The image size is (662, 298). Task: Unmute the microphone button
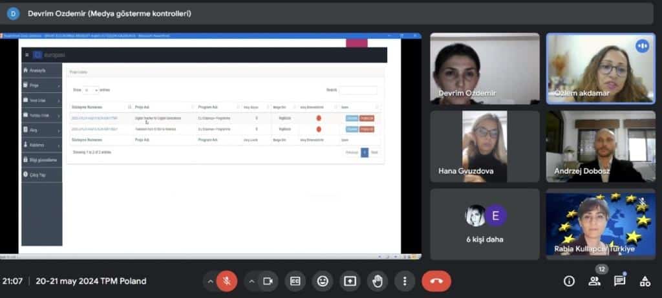(226, 281)
